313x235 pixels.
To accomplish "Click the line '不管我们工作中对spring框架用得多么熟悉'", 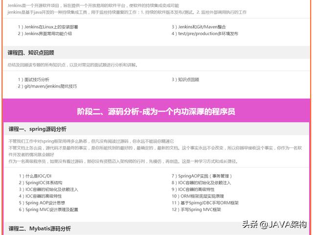I will 91,141.
